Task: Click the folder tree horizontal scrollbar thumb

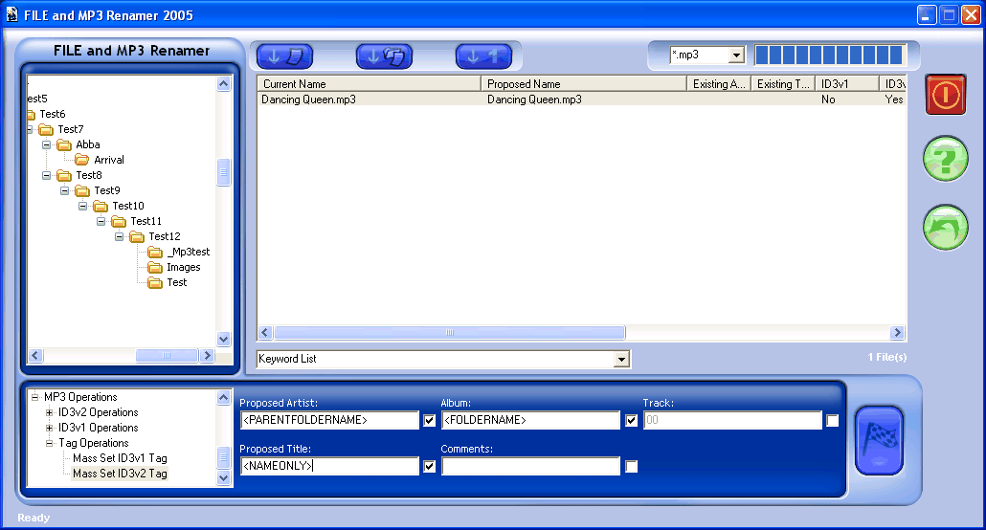Action: pyautogui.click(x=167, y=356)
